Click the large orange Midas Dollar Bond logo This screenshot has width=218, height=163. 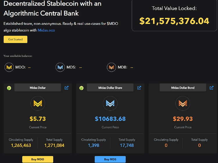(x=183, y=103)
